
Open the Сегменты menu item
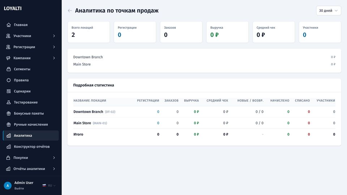[31, 69]
